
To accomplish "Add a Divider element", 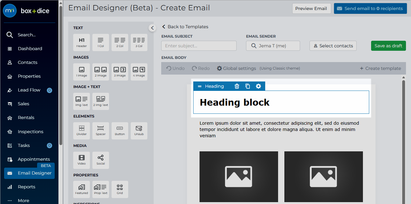I will [x=81, y=131].
